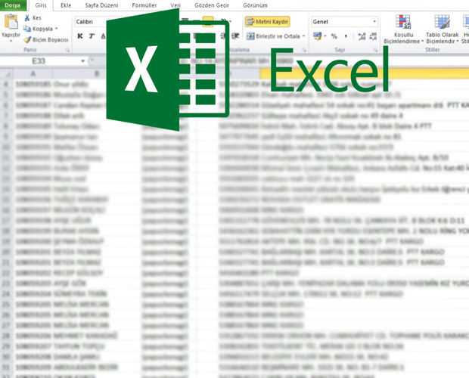Apply percent style number format
The width and height of the screenshot is (469, 378).
click(x=334, y=36)
